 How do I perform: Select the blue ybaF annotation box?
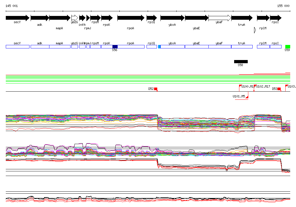pyautogui.click(x=220, y=47)
